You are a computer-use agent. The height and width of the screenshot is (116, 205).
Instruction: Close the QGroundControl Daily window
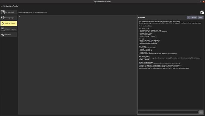[204, 2]
